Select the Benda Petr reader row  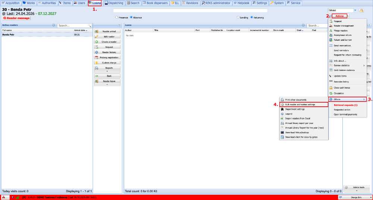(47, 35)
